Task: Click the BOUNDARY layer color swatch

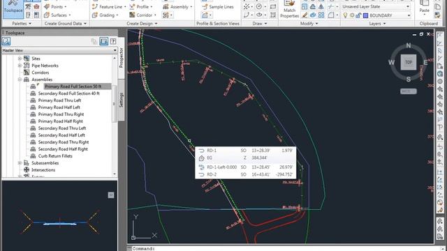Action: click(x=365, y=15)
